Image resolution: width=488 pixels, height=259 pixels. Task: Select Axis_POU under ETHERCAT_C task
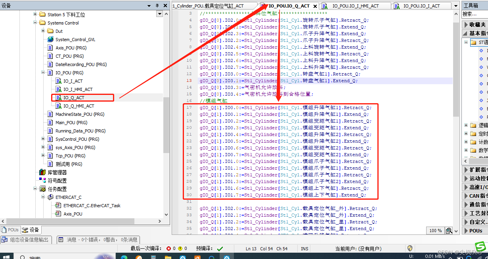point(73,214)
